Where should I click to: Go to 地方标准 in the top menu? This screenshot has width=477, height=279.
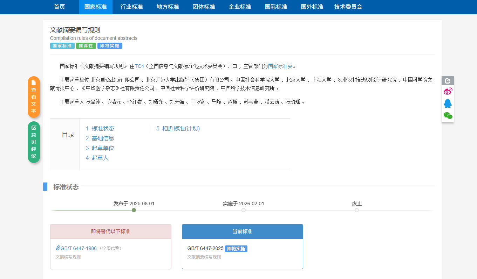168,7
